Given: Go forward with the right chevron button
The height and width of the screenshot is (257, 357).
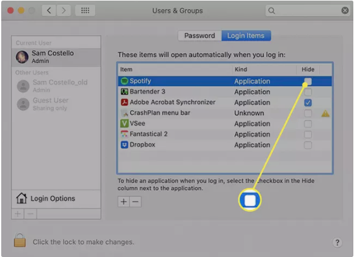Looking at the screenshot, I should 64,10.
